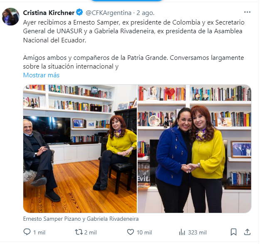This screenshot has height=244, width=264.
Task: Open right photo with Gabriela Rivadeneira
Action: [x=195, y=149]
